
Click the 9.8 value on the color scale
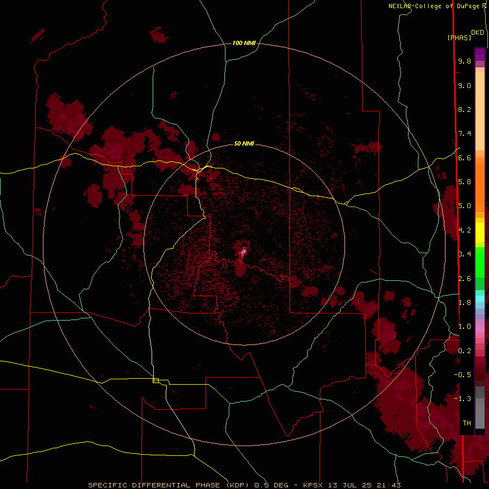[x=465, y=61]
